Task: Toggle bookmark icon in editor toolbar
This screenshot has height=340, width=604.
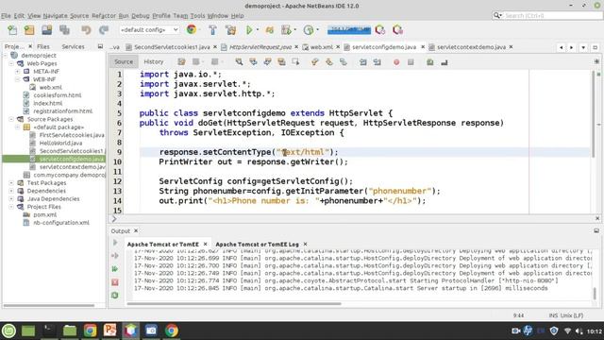Action: 344,62
